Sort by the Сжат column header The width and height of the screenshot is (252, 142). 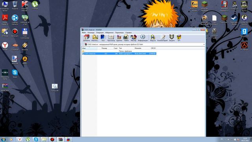115,48
